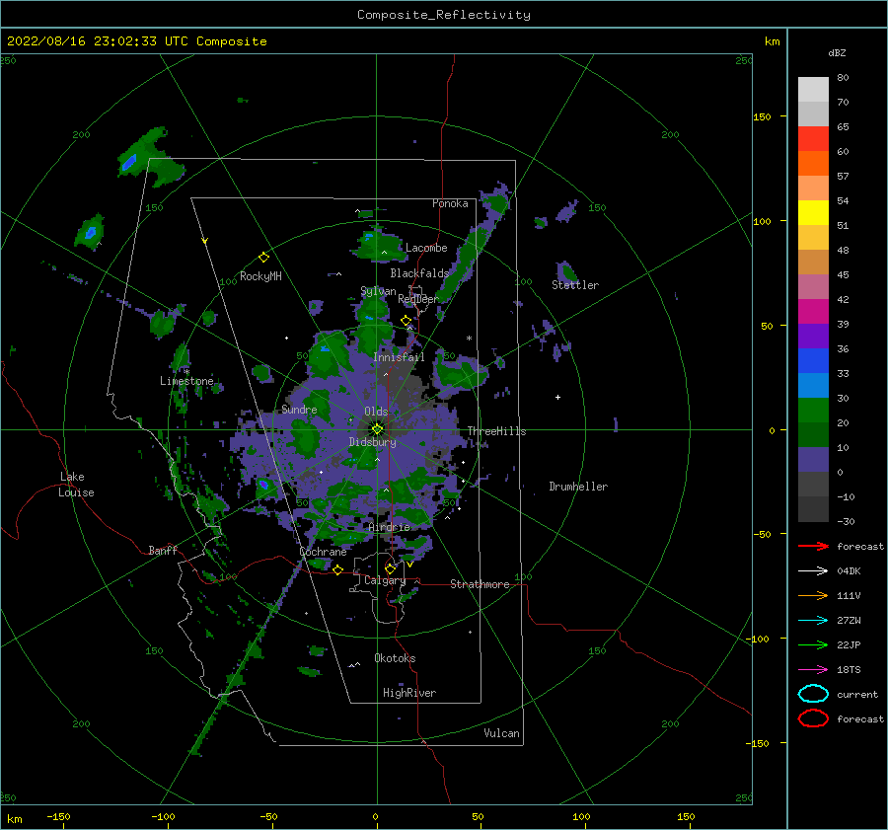Click the -30 dBZ legend value
This screenshot has height=830, width=888.
846,521
